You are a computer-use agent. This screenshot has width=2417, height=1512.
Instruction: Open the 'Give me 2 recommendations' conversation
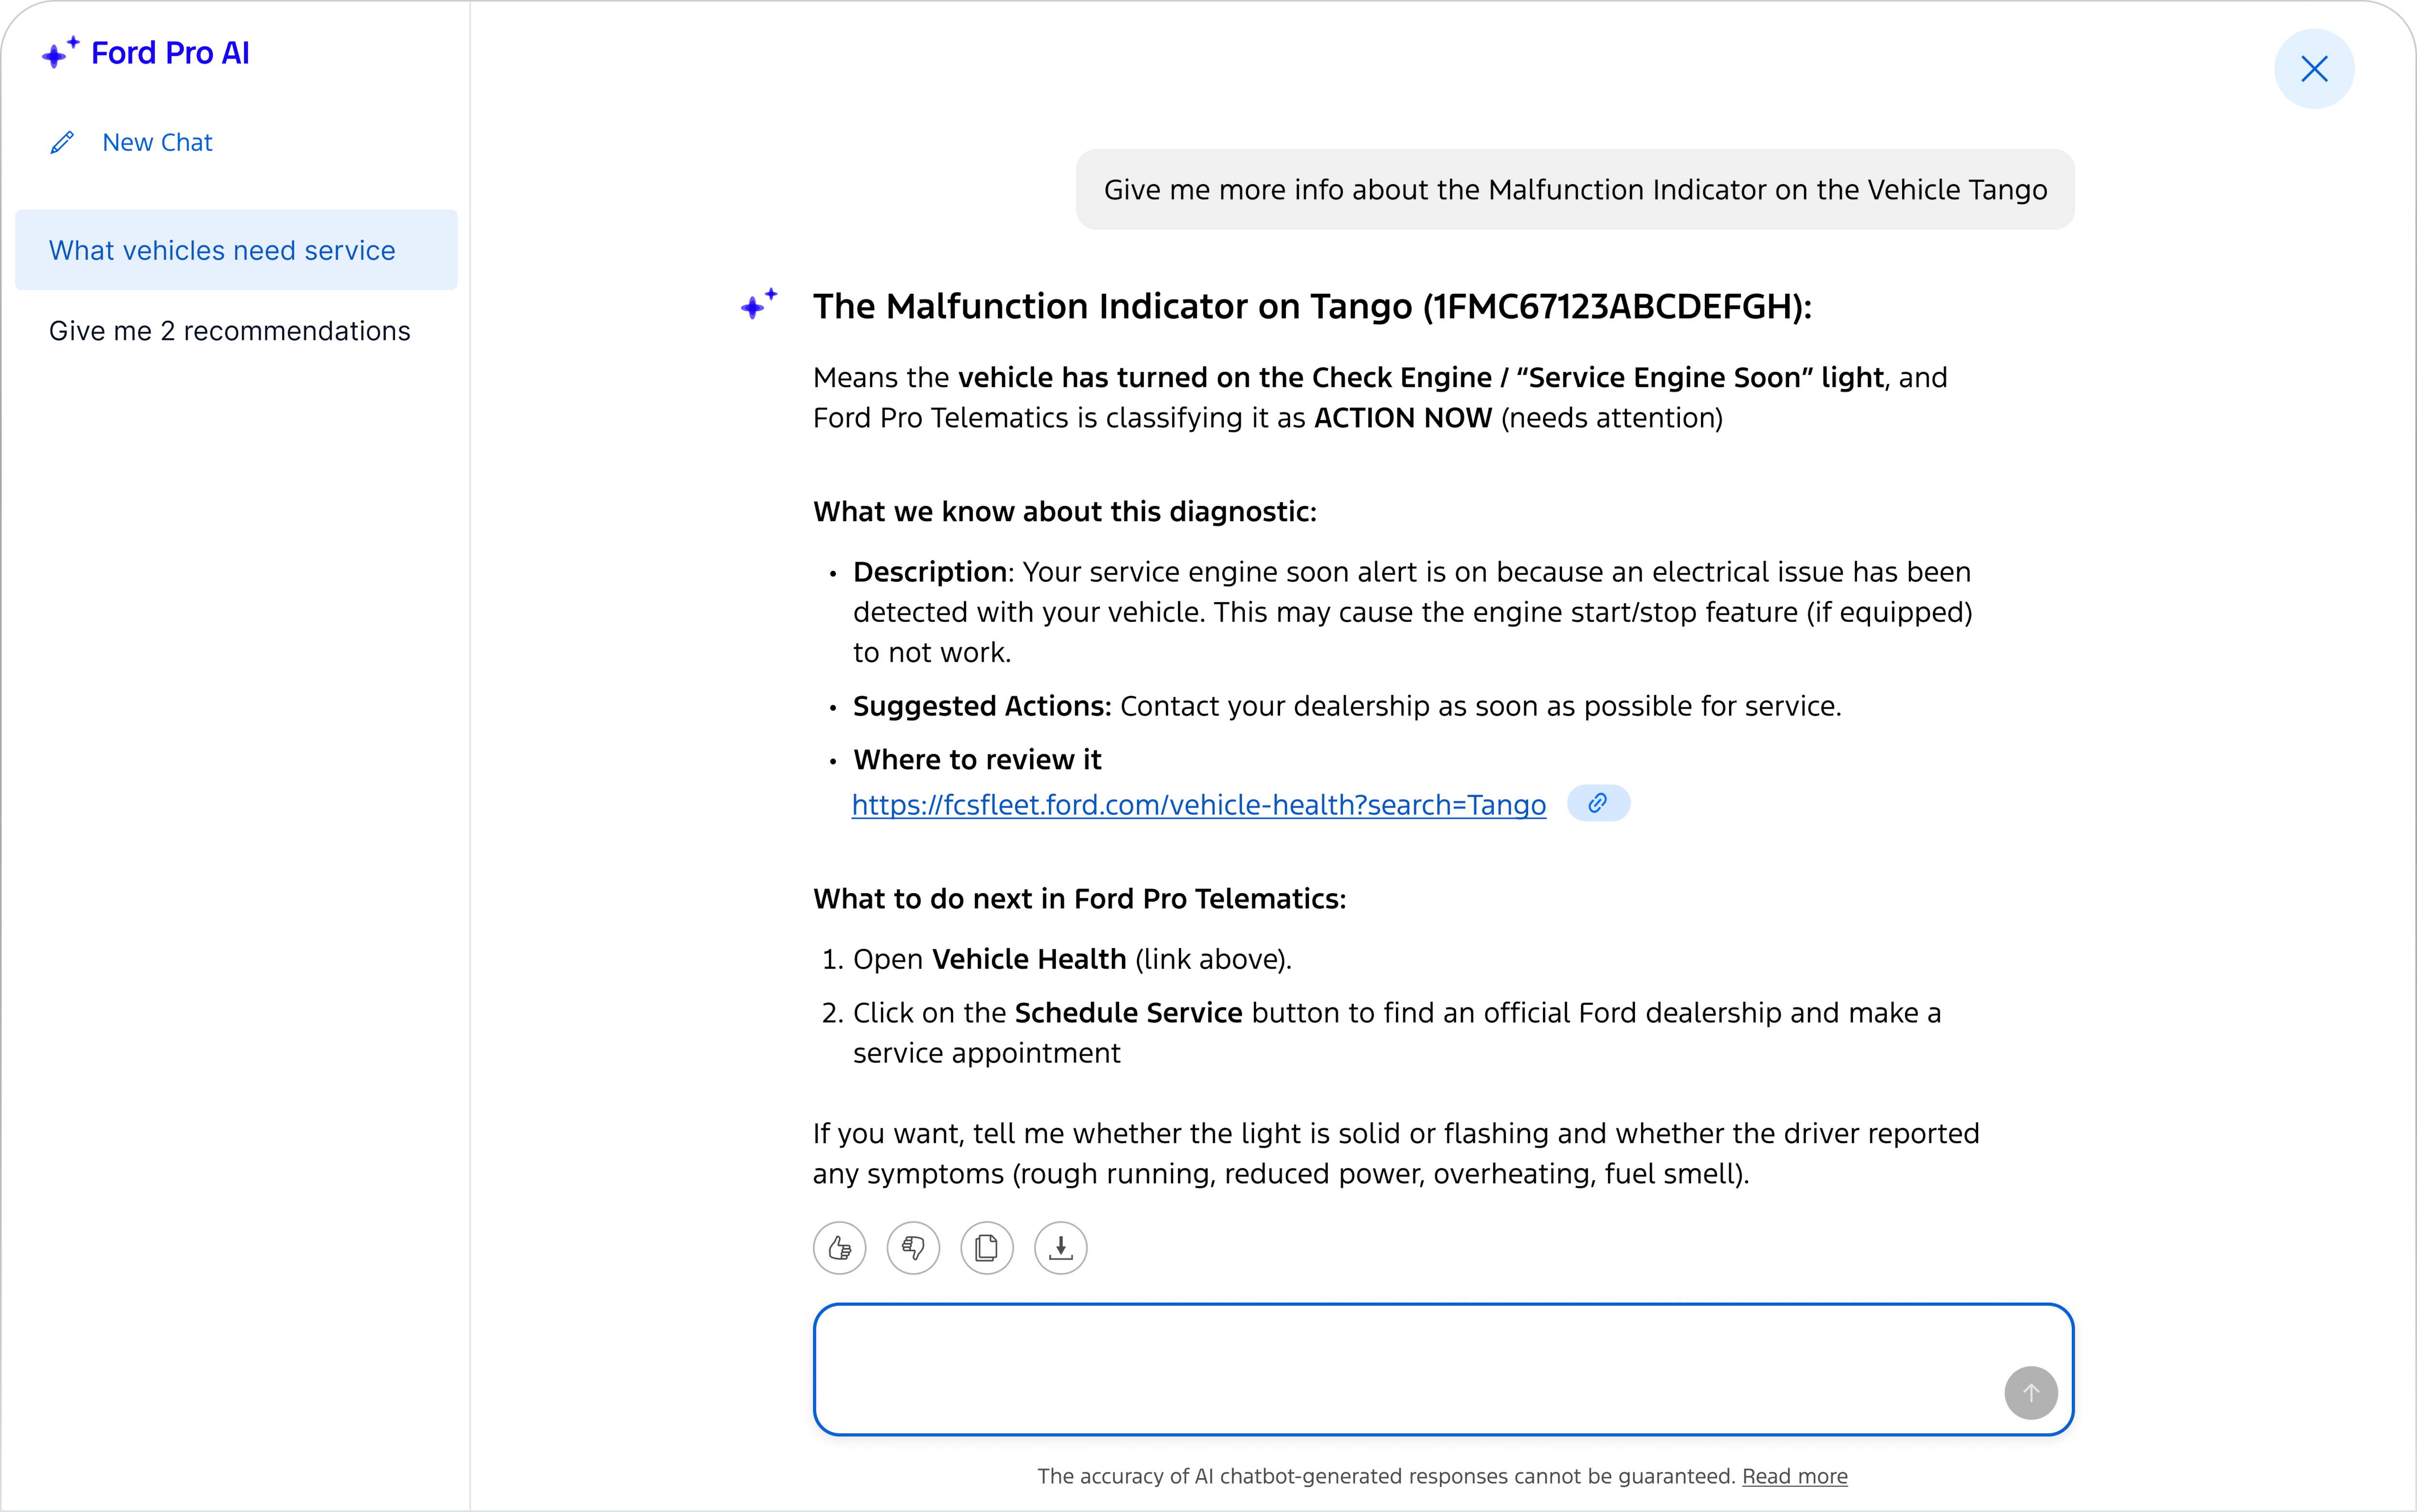coord(229,330)
